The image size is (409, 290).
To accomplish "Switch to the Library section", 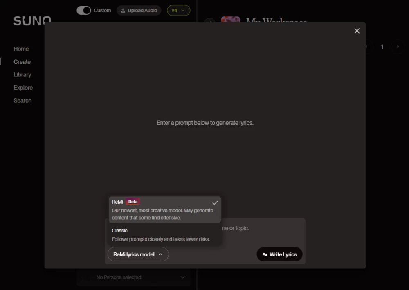I will 22,74.
